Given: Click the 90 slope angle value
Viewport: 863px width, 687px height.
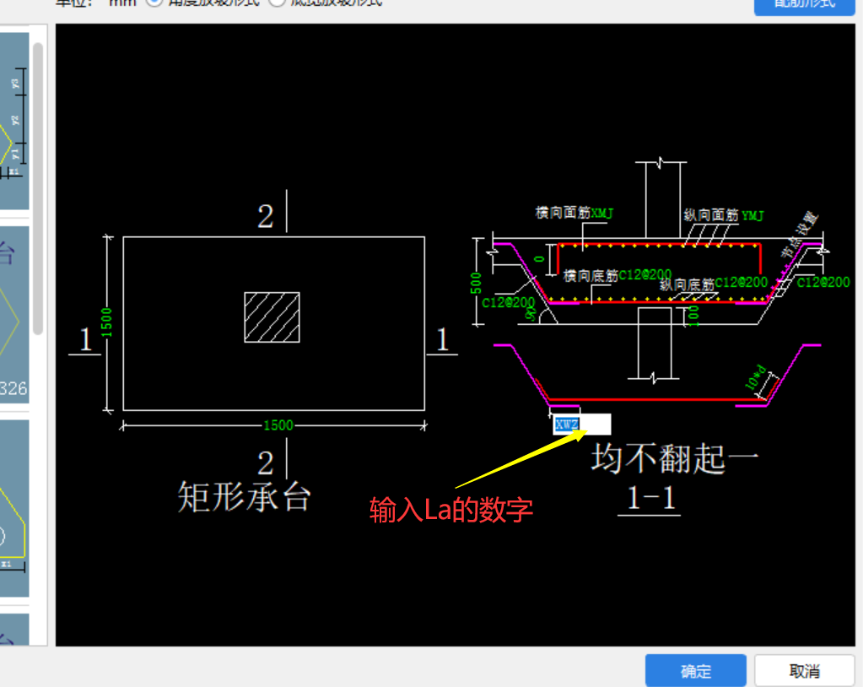Looking at the screenshot, I should 531,312.
